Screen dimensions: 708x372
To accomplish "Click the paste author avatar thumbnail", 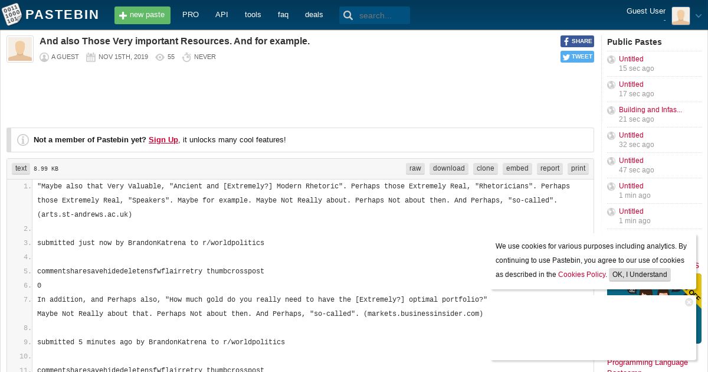I will (20, 49).
